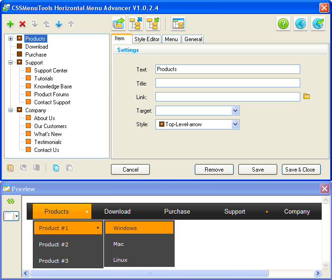Expand the Products tree node
The image size is (332, 280).
click(x=10, y=38)
